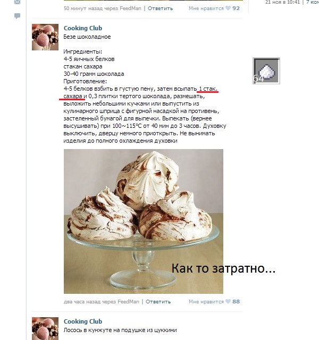Open the '50 минут назад через FeedMan' timestamp

103,8
